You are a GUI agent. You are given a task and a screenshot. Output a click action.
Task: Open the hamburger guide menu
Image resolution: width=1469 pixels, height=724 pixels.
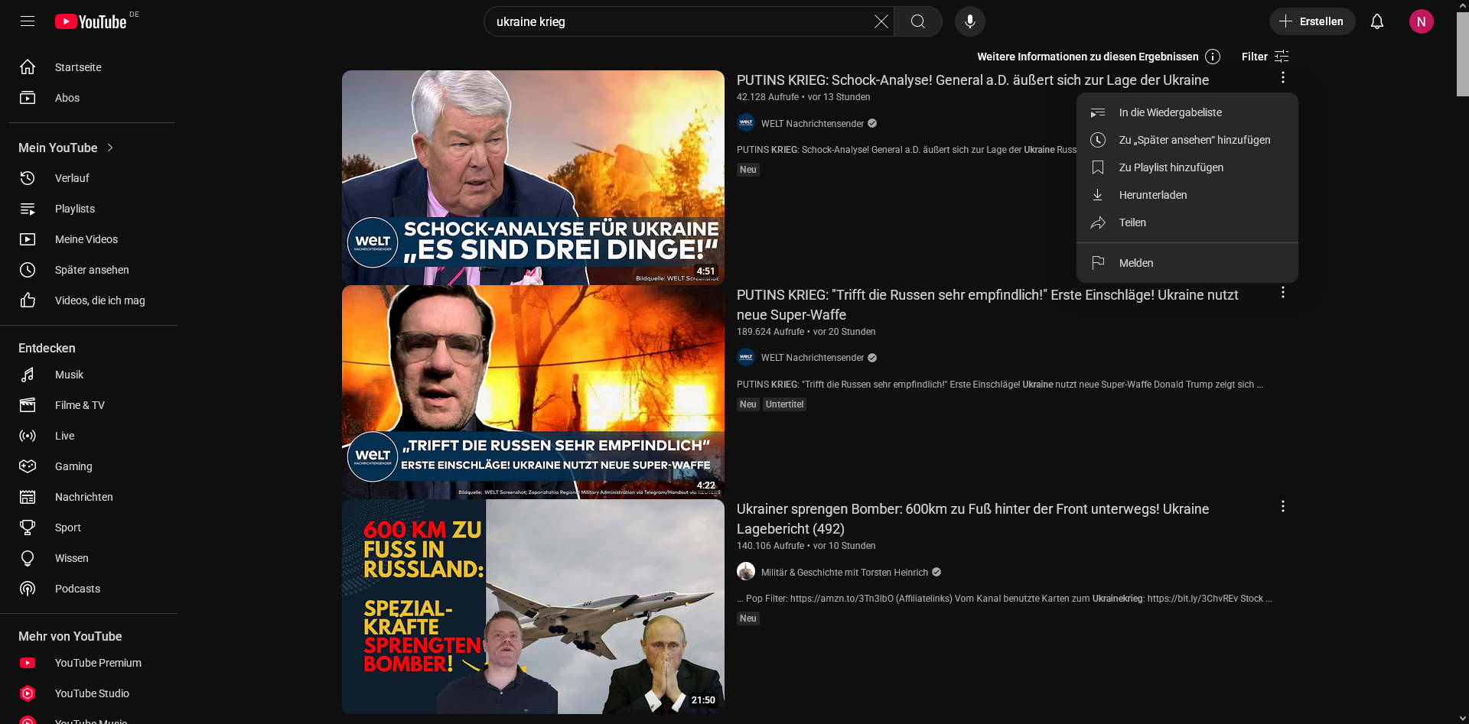28,21
